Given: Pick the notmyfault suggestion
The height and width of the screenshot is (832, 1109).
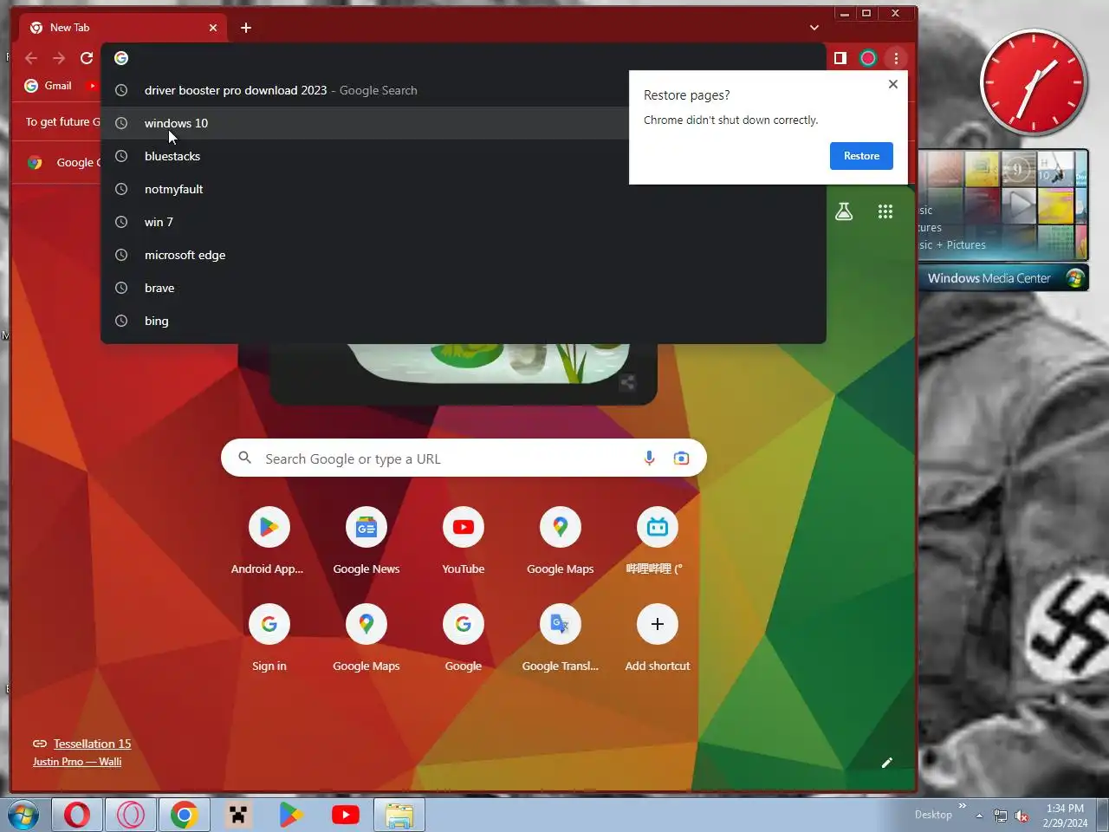Looking at the screenshot, I should click(x=464, y=189).
